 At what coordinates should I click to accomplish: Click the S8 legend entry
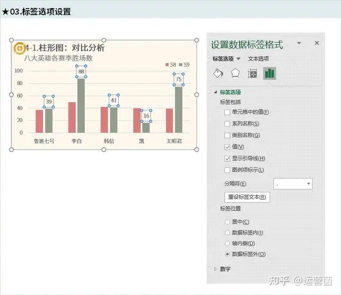pos(170,64)
